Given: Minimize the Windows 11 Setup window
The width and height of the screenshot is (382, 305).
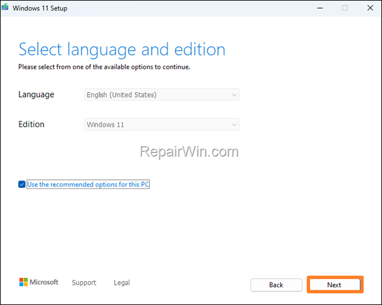Looking at the screenshot, I should [x=320, y=8].
